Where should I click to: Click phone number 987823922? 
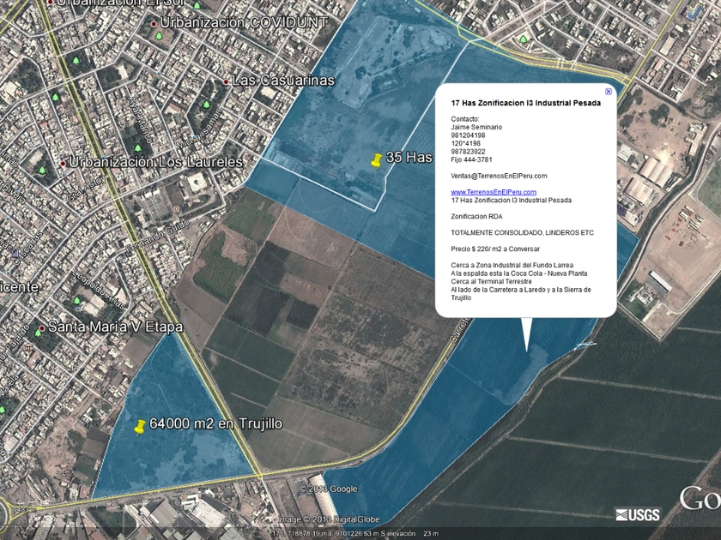[468, 152]
